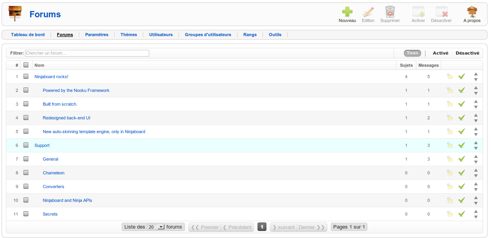The width and height of the screenshot is (491, 238).
Task: Toggle the select-all checkbox in header
Action: click(26, 65)
